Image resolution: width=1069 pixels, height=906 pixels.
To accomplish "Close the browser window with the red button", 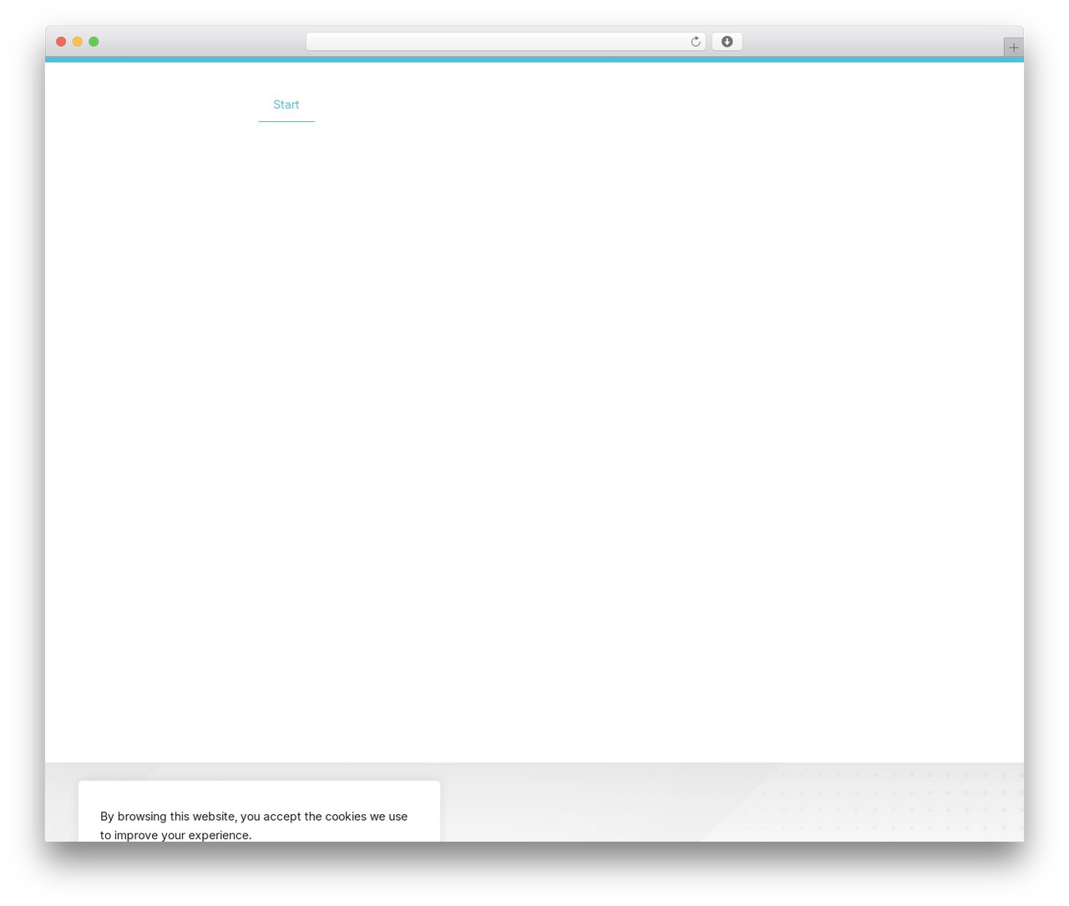I will click(61, 42).
